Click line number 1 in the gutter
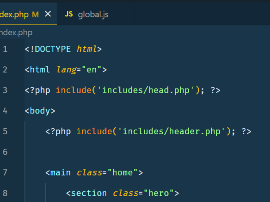 tap(5, 49)
